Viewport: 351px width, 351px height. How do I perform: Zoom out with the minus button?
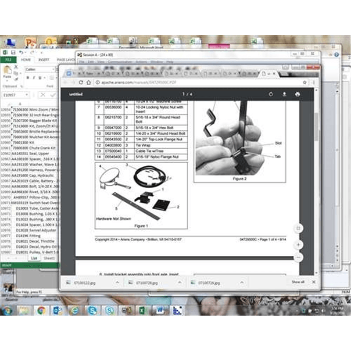[298, 257]
